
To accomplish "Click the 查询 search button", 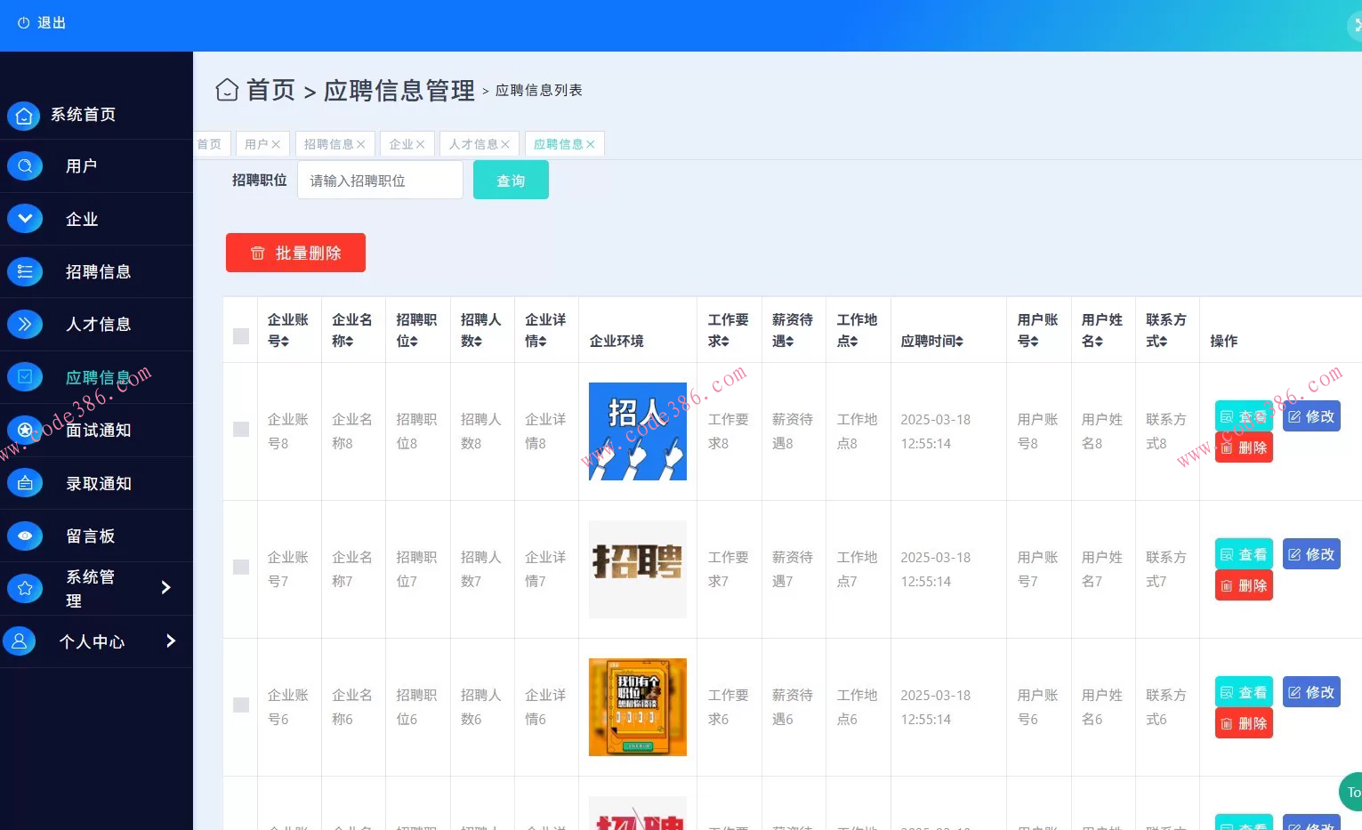I will (511, 180).
